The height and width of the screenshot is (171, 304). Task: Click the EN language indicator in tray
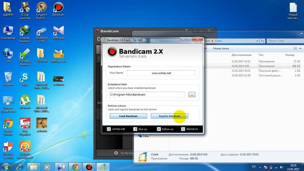(x=254, y=167)
